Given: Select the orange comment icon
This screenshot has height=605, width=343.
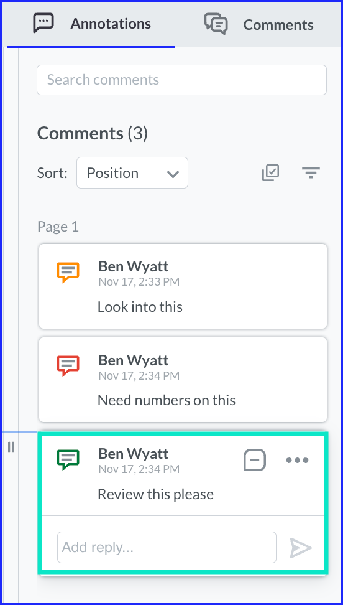Looking at the screenshot, I should [68, 272].
